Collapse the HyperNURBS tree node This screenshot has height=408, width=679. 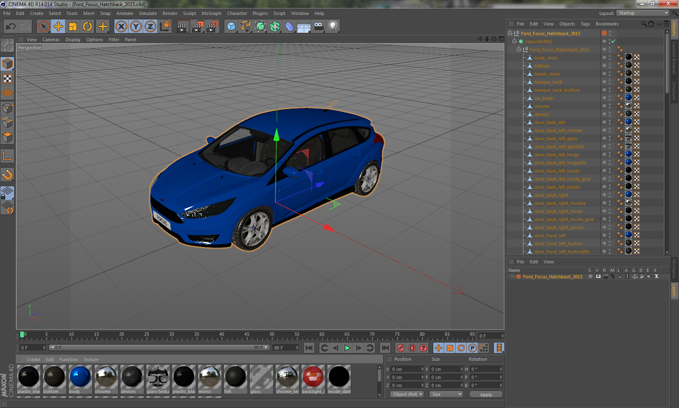tap(515, 41)
